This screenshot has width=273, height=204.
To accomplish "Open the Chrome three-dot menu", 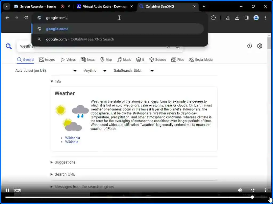I will pos(266,18).
